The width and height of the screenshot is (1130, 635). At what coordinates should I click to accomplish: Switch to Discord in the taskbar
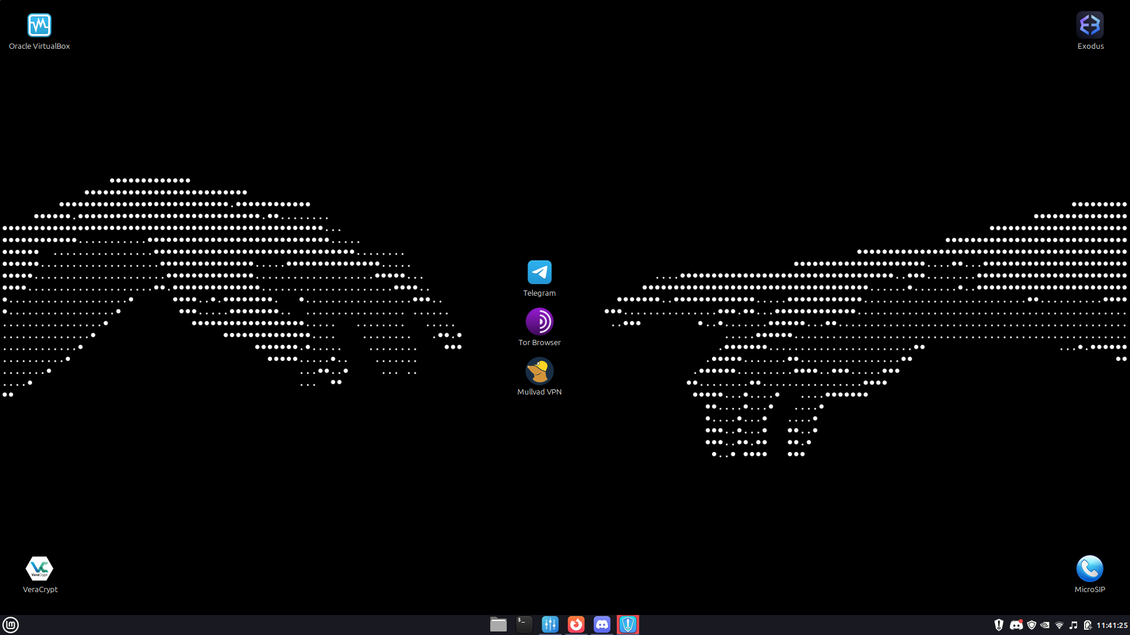602,624
